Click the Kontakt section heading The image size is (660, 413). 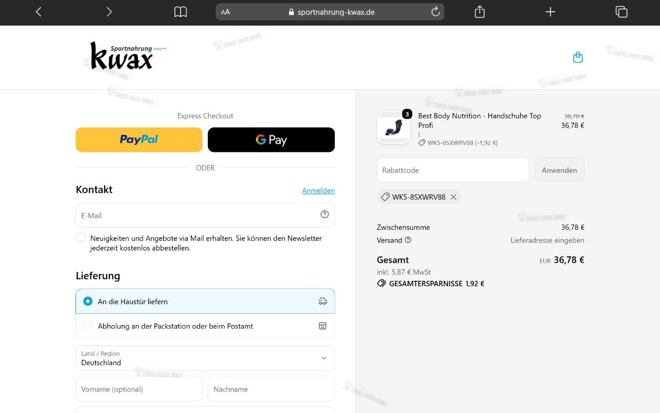pyautogui.click(x=94, y=190)
